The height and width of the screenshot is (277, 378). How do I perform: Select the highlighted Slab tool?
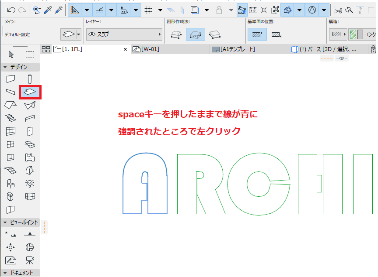click(30, 92)
